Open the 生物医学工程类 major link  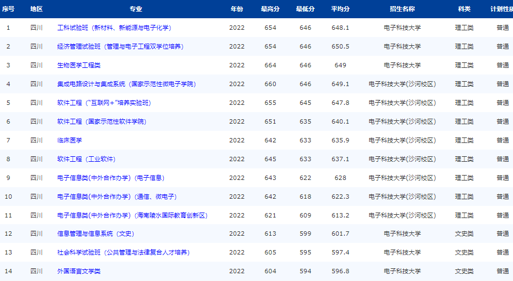(x=79, y=65)
